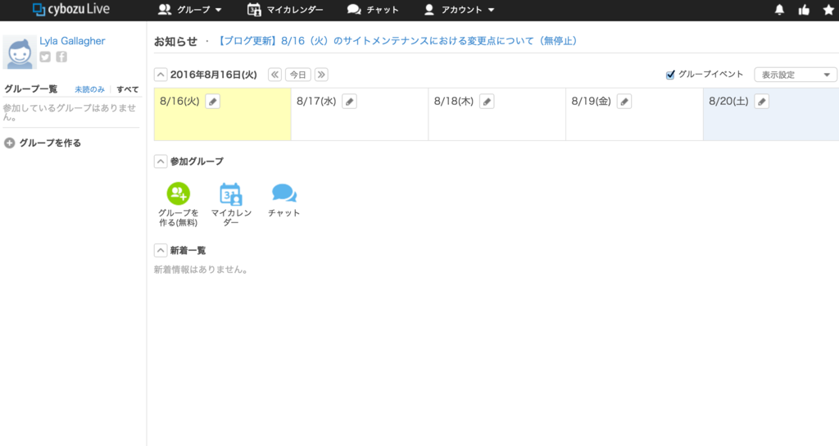The image size is (839, 446).
Task: Click the 8/20(土) date label
Action: [728, 101]
